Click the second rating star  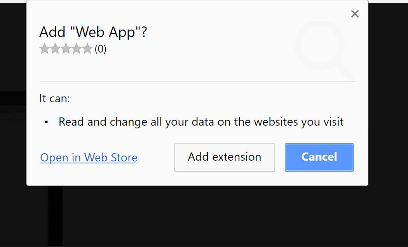tap(56, 49)
